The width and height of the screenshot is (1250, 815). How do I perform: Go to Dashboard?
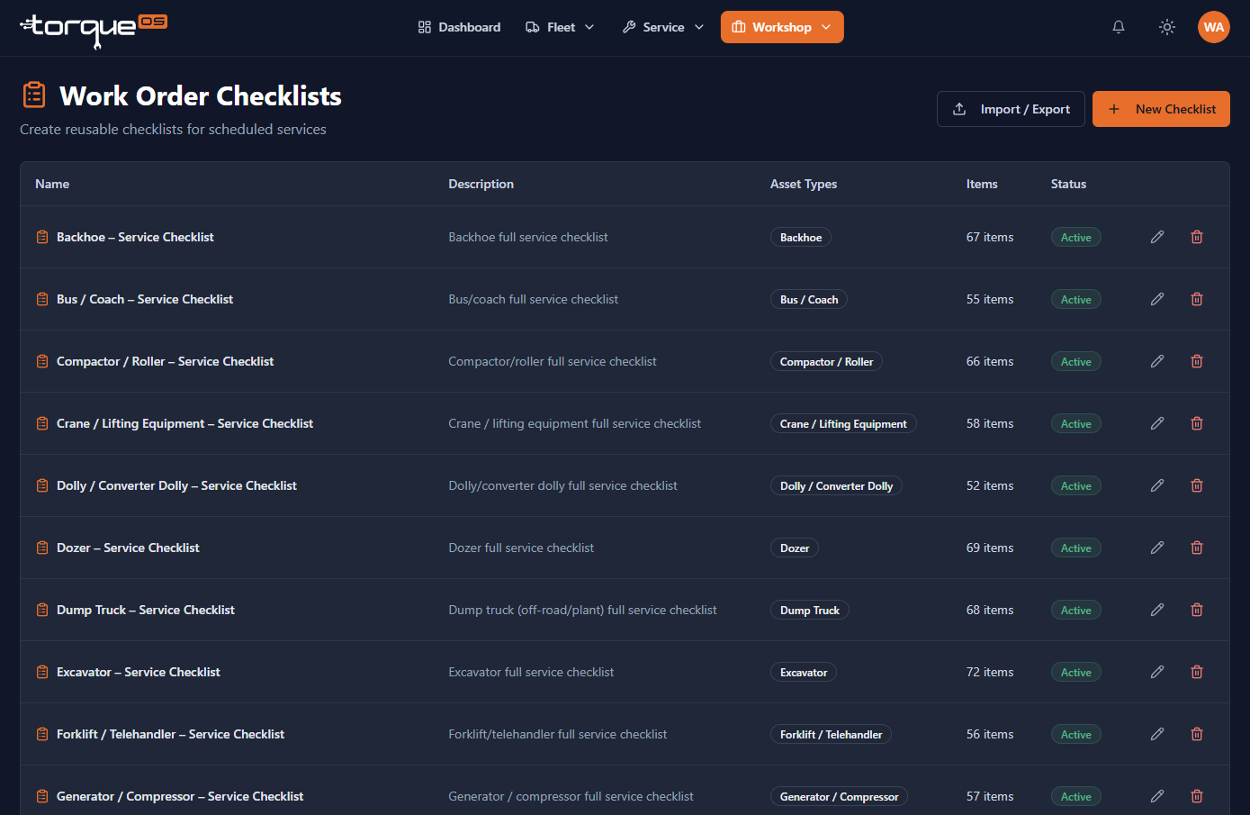coord(459,27)
